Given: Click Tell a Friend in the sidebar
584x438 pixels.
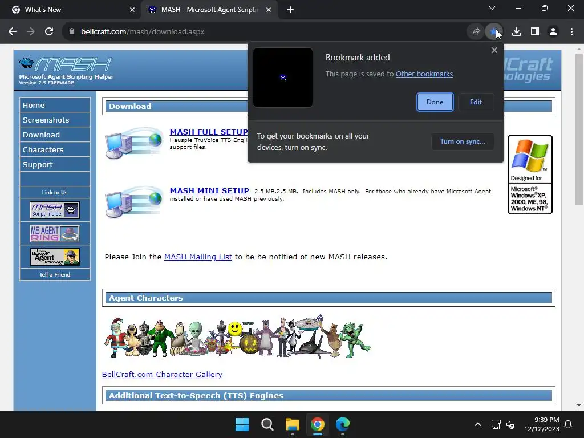Looking at the screenshot, I should [x=55, y=274].
